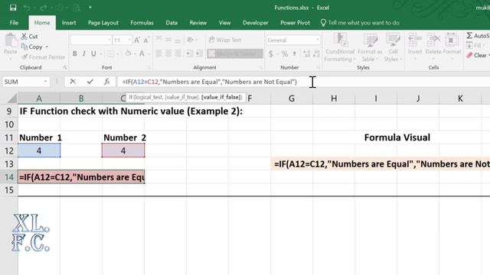
Task: Click Decrease Font Size icon
Action: pos(146,40)
